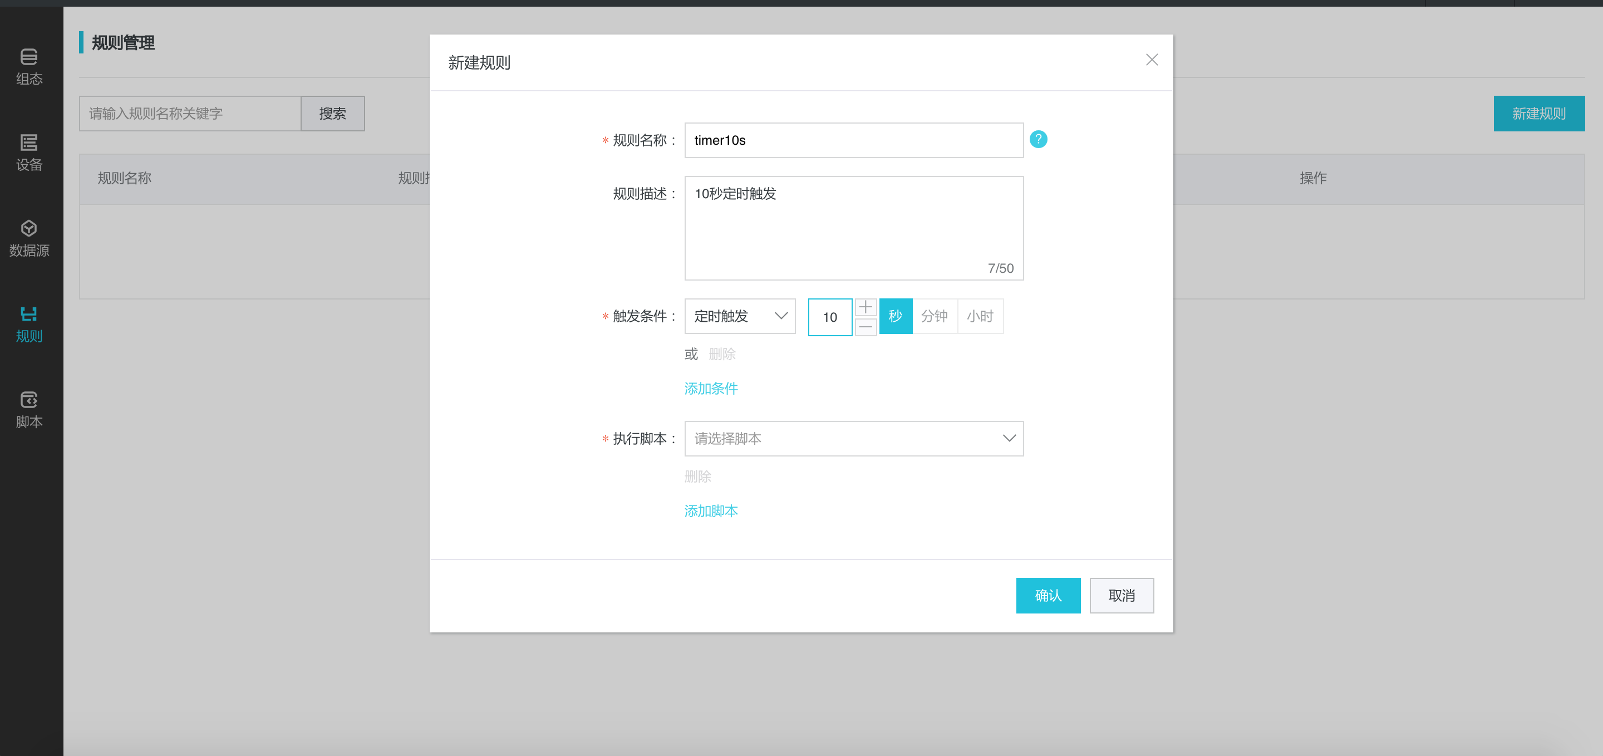Expand the 请选择脚本 script dropdown
The height and width of the screenshot is (756, 1603).
[853, 439]
